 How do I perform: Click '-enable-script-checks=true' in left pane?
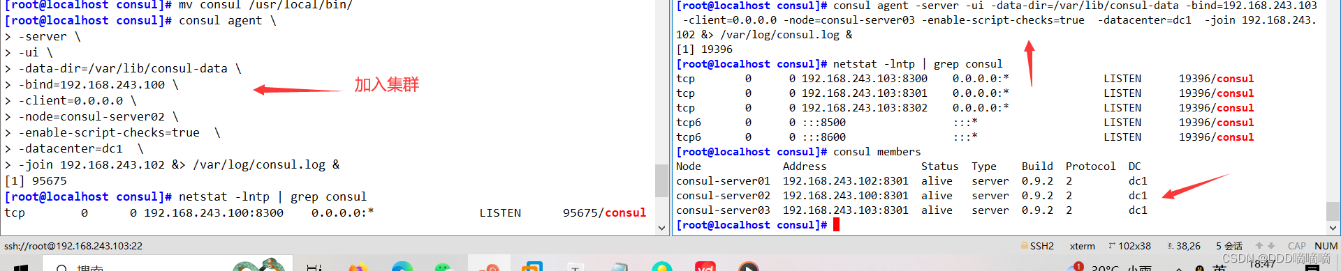pos(109,133)
